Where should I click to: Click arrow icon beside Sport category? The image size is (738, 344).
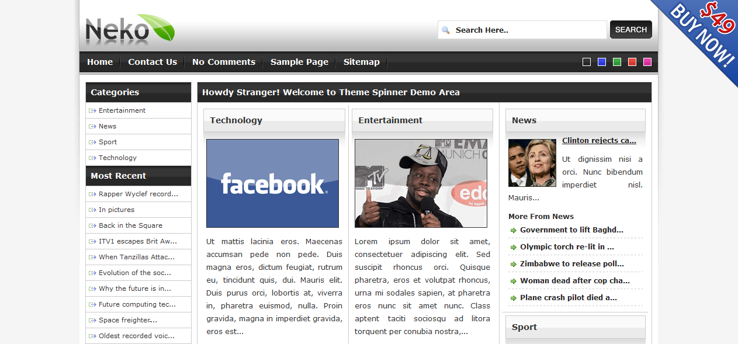click(92, 142)
